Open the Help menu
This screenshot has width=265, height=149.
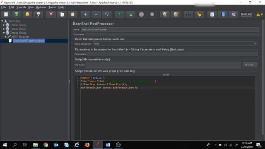point(61,7)
